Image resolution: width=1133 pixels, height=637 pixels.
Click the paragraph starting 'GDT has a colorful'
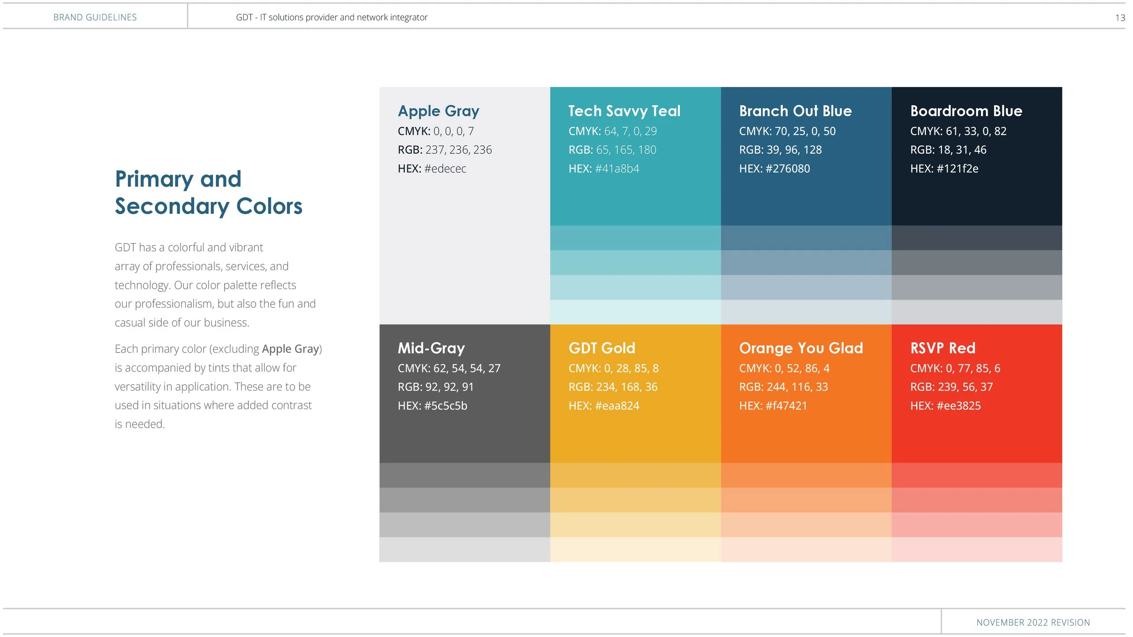click(215, 285)
